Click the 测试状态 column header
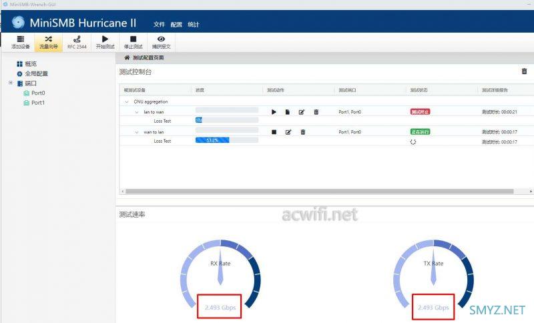 point(419,90)
